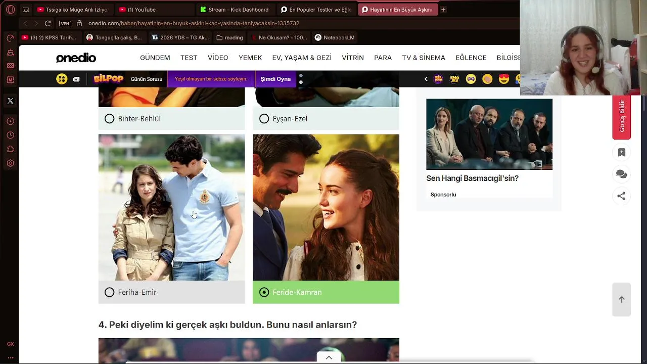Open the gamepad emoji game icon
This screenshot has width=647, height=364.
point(471,79)
